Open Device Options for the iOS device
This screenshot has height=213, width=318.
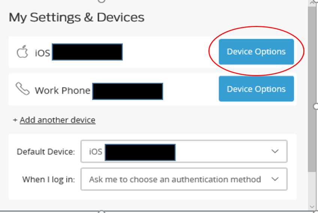[256, 52]
